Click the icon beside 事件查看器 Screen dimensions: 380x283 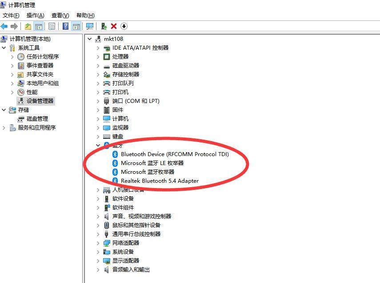(x=21, y=66)
